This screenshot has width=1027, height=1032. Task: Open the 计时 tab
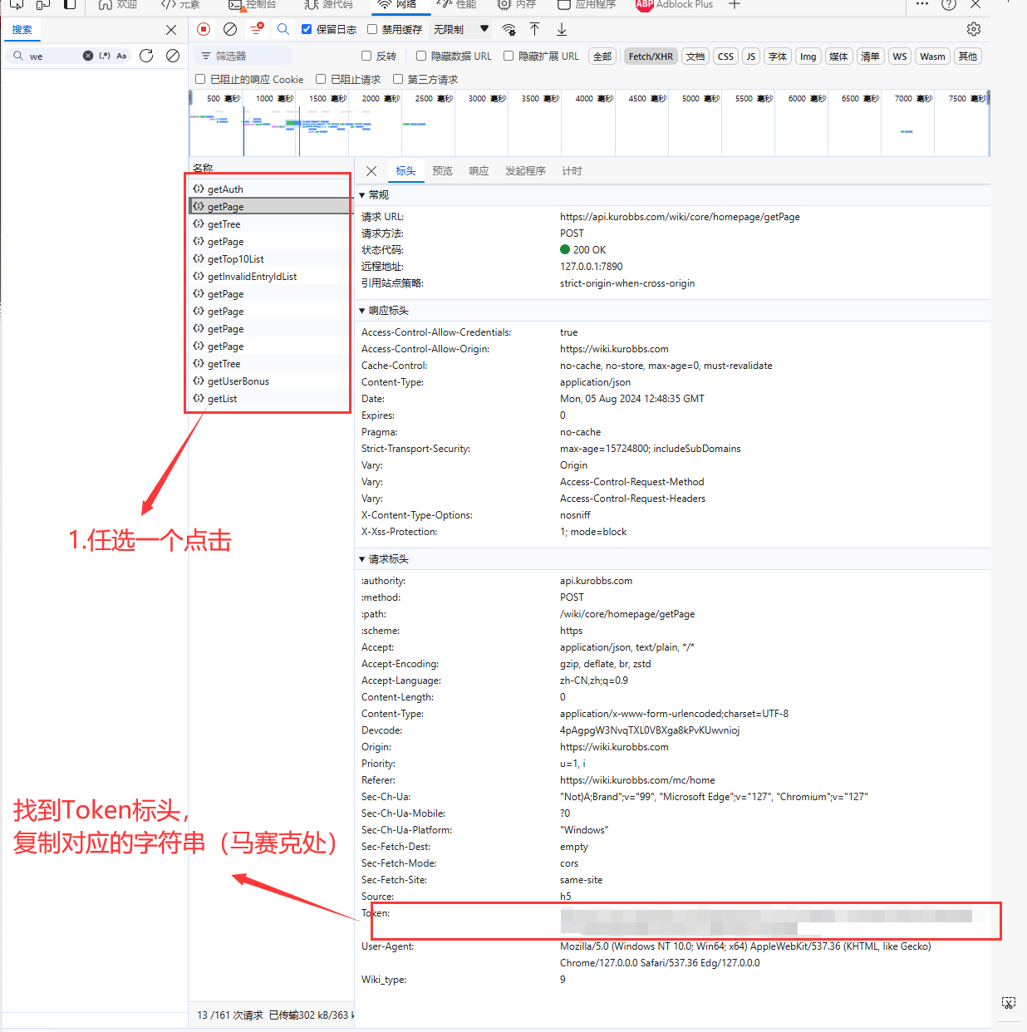coord(572,171)
